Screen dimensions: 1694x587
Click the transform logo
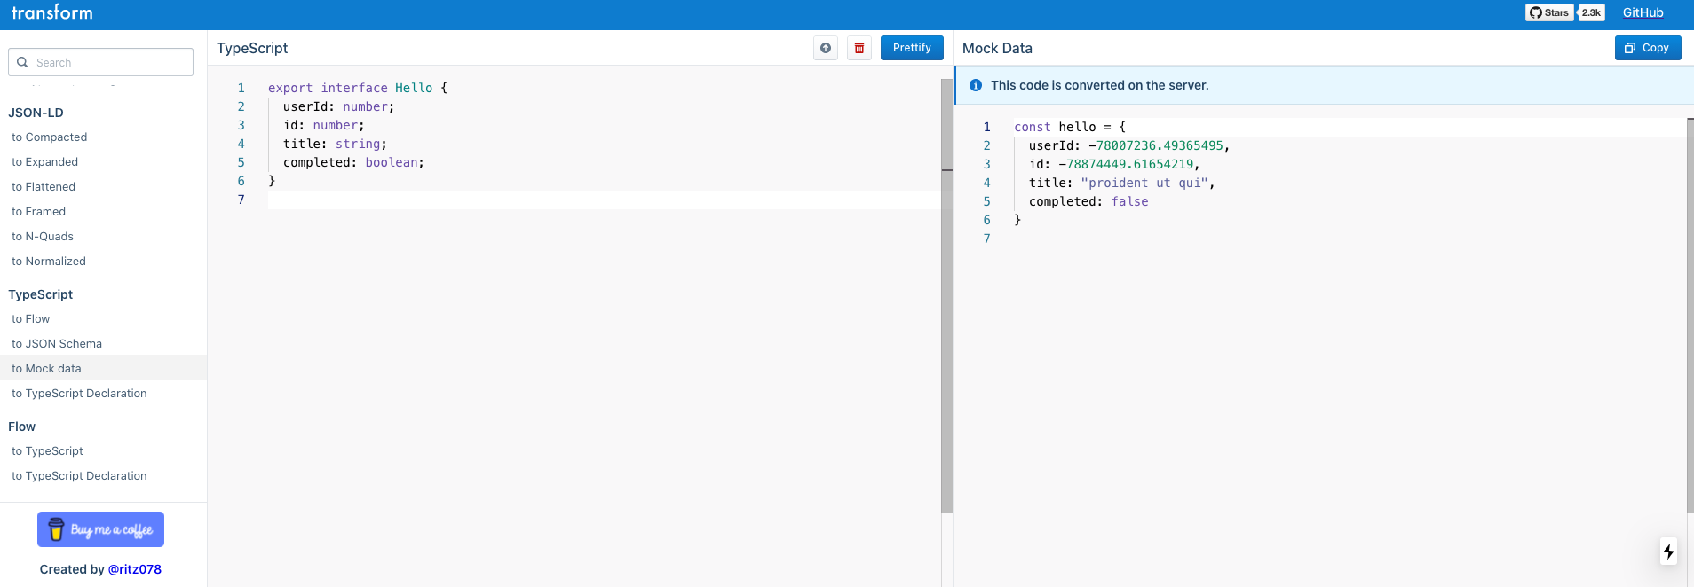click(52, 12)
